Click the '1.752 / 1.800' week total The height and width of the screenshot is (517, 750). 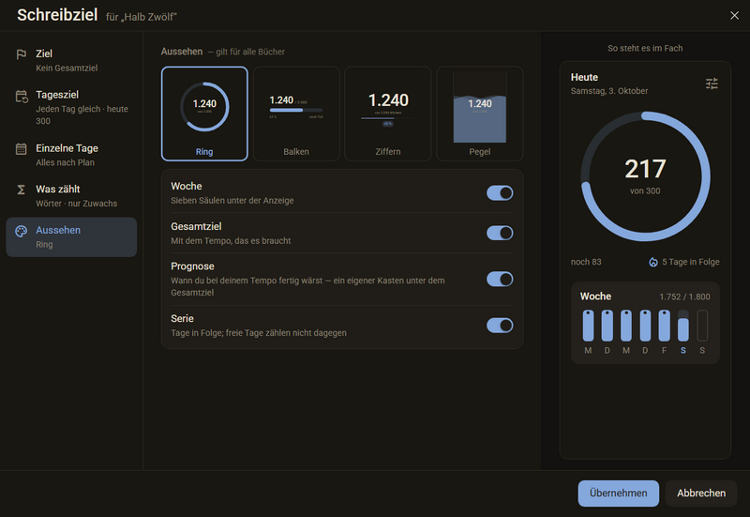point(684,297)
